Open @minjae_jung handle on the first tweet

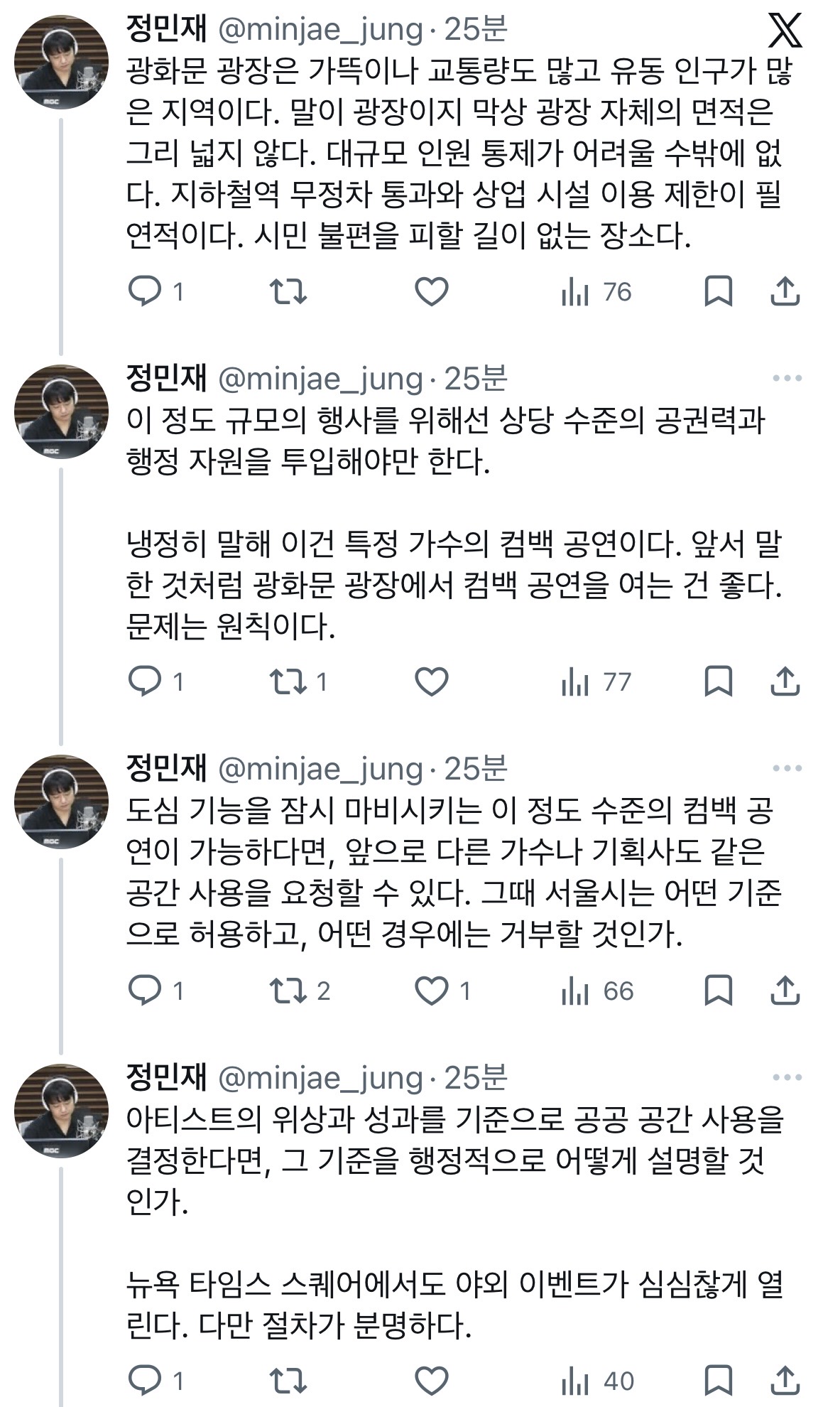point(320,30)
